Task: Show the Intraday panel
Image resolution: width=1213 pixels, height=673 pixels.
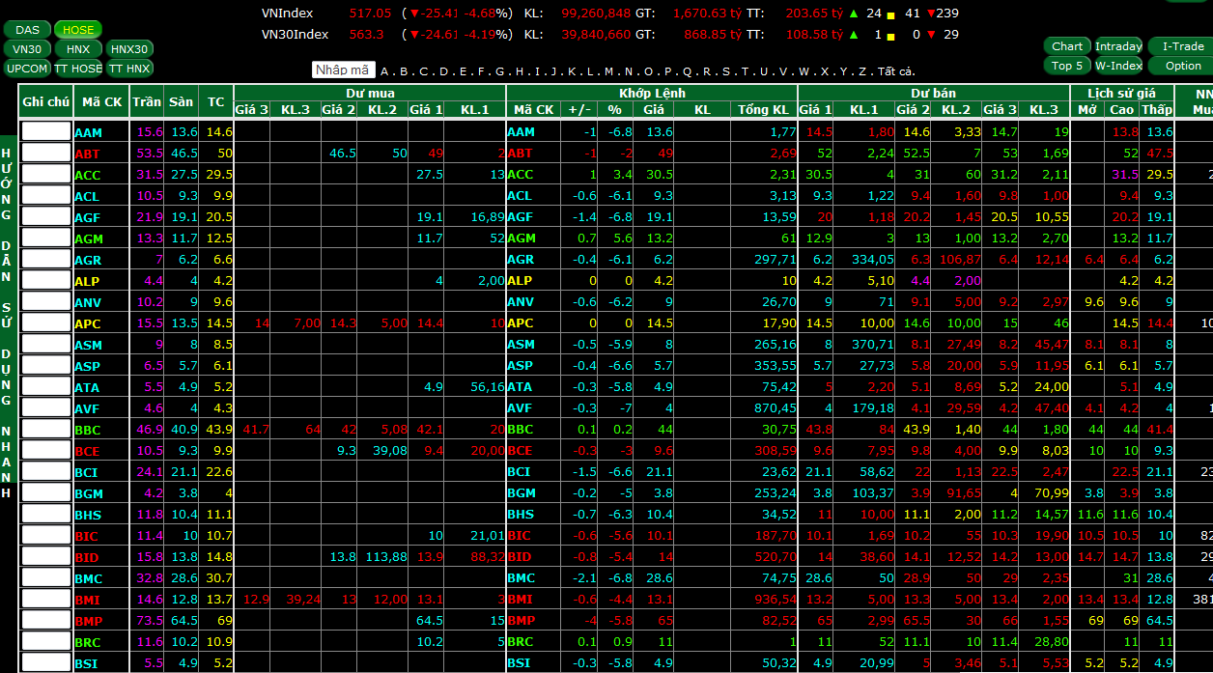Action: coord(1118,46)
